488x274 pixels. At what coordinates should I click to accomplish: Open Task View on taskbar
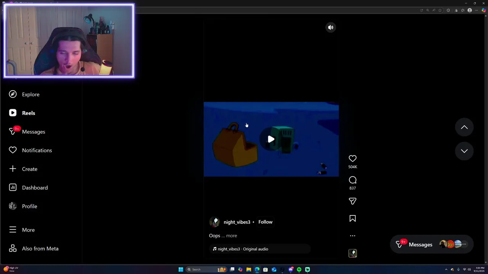click(232, 269)
